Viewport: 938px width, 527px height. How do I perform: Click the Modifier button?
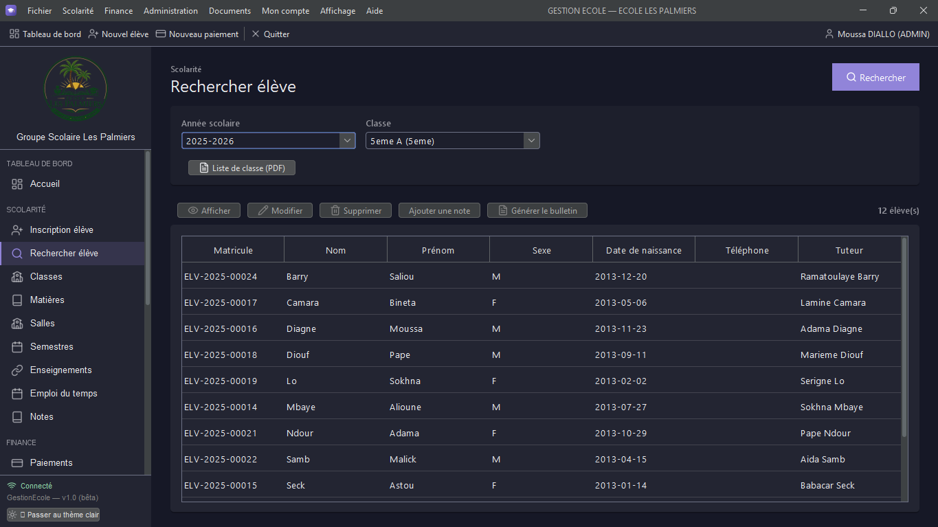coord(280,210)
